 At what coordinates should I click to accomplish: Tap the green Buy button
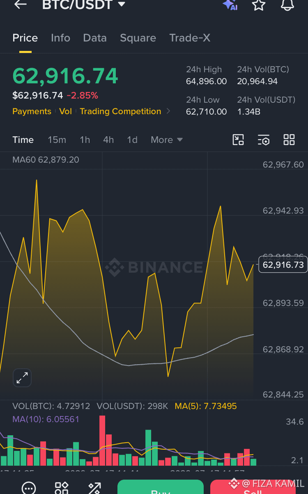(161, 487)
